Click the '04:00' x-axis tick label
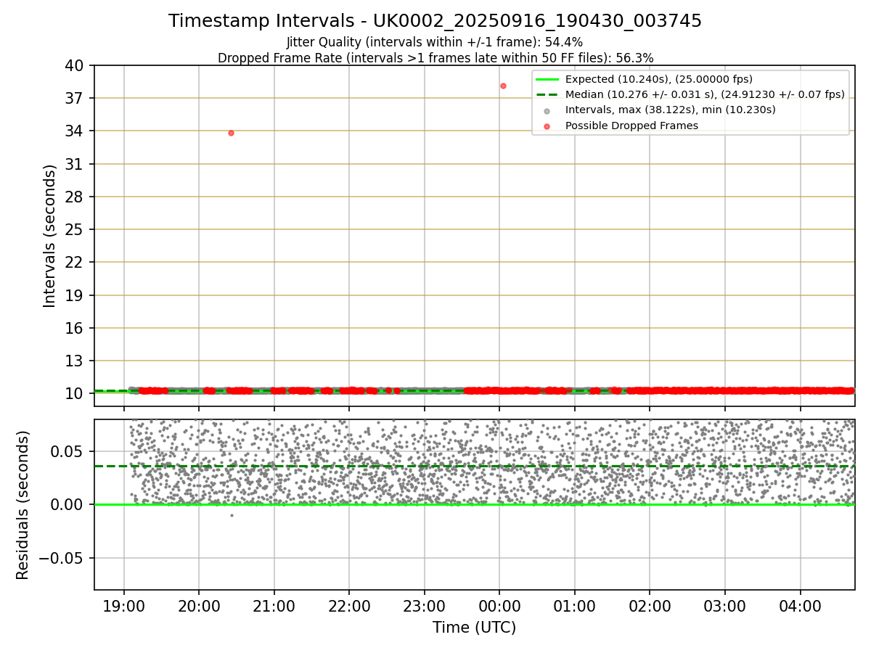 click(x=801, y=606)
